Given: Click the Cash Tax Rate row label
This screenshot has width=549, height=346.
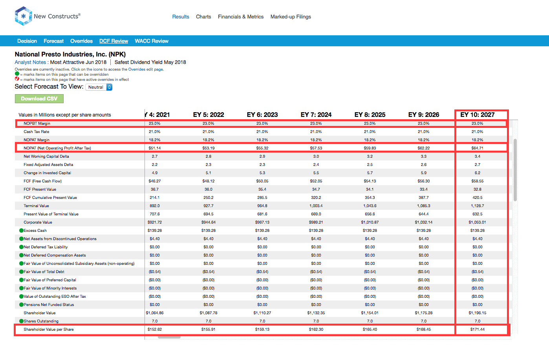Looking at the screenshot, I should 37,132.
